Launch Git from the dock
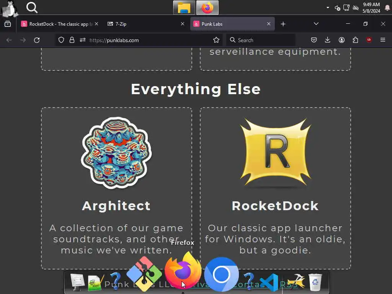This screenshot has width=392, height=294. tap(144, 273)
